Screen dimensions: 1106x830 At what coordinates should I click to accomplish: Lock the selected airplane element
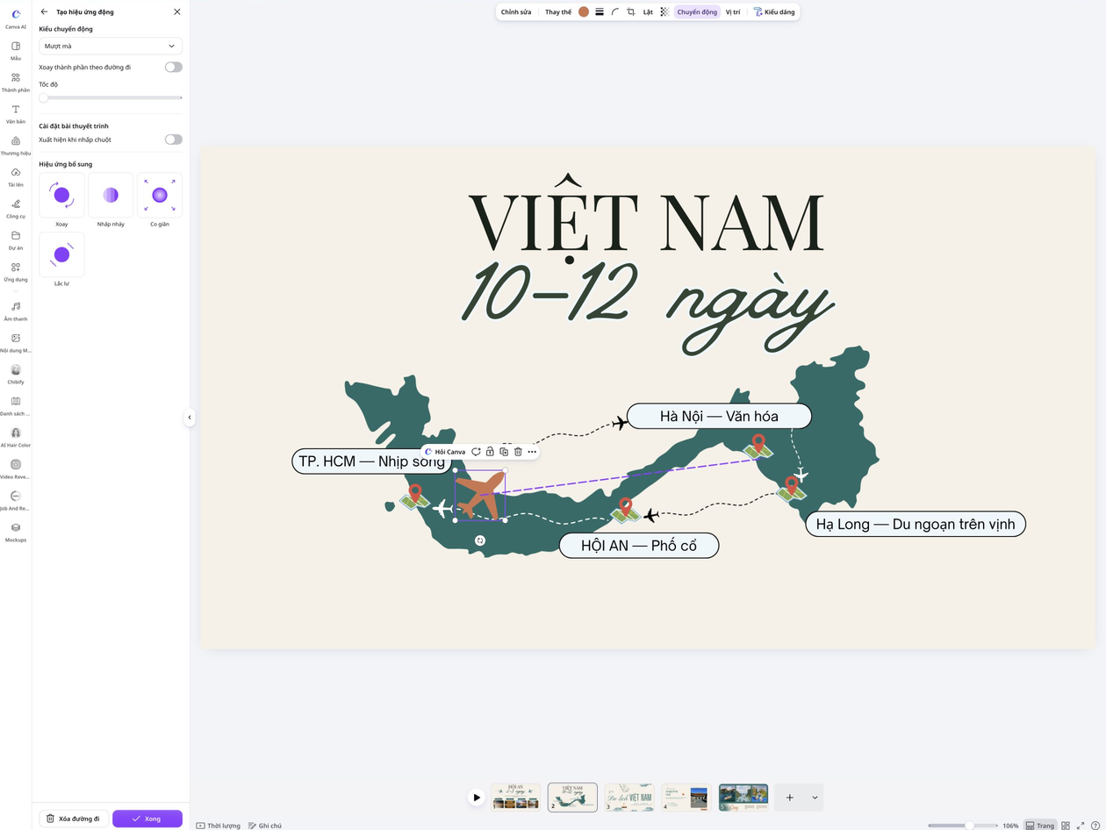(x=490, y=452)
